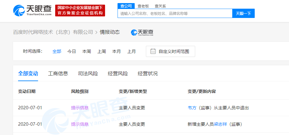Open the 工商信息 tab
The image size is (289, 135).
tap(58, 74)
